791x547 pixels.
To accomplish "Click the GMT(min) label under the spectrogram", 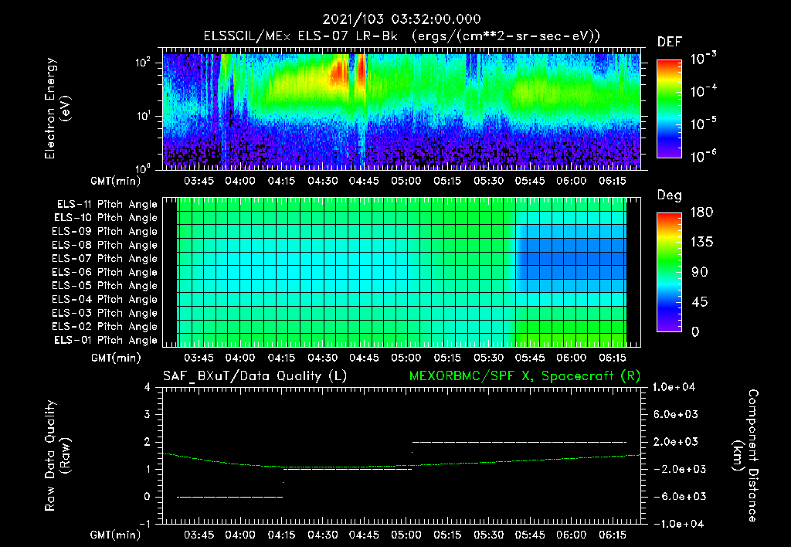I will click(116, 181).
